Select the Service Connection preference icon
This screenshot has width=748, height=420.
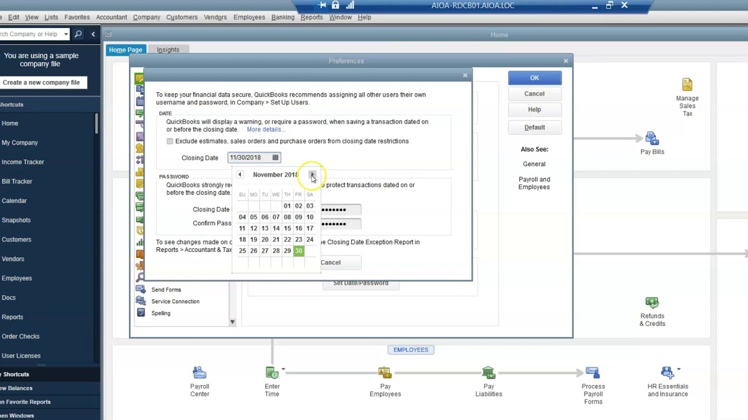(140, 301)
